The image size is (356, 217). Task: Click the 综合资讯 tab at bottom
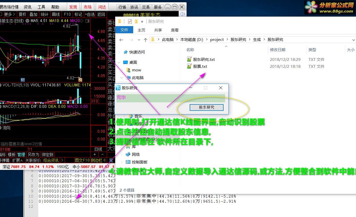(51, 160)
